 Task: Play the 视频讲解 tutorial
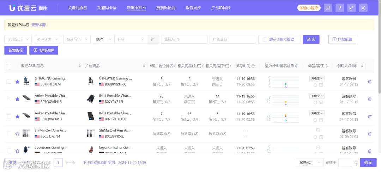pyautogui.click(x=44, y=50)
